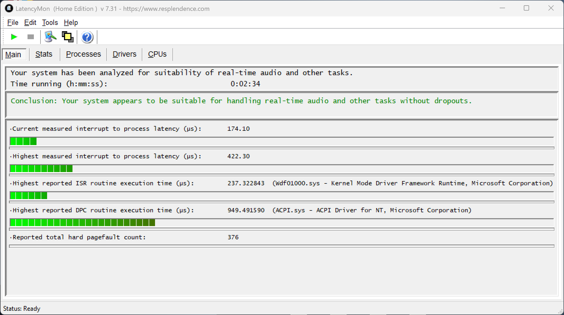This screenshot has width=564, height=315.
Task: Click the current interrupt latency bar
Action: coord(23,141)
